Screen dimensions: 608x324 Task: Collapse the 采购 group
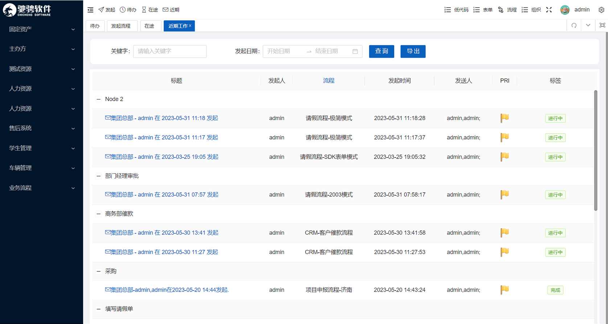click(x=98, y=271)
